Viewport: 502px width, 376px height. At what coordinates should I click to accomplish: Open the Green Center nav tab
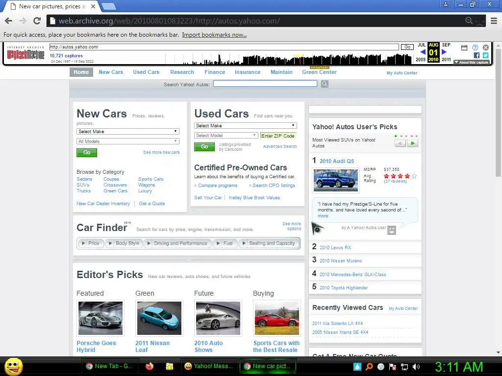pyautogui.click(x=319, y=72)
